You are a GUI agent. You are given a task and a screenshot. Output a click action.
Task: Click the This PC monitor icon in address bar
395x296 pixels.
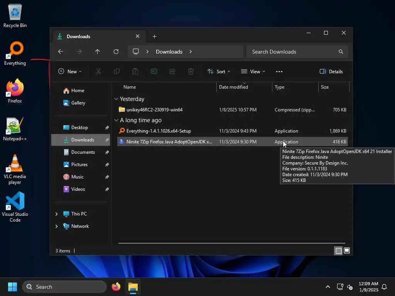tap(136, 52)
